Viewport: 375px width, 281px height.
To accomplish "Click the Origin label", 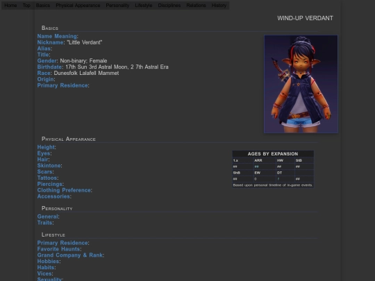I will (x=45, y=79).
